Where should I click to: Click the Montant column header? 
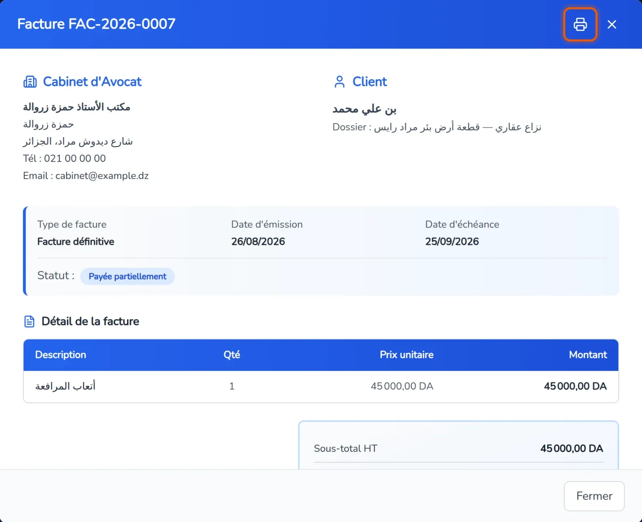pyautogui.click(x=588, y=355)
